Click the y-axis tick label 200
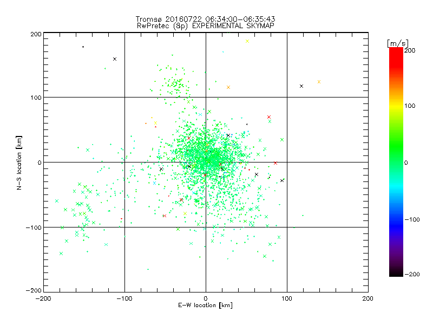The width and height of the screenshot is (433, 325). [36, 34]
